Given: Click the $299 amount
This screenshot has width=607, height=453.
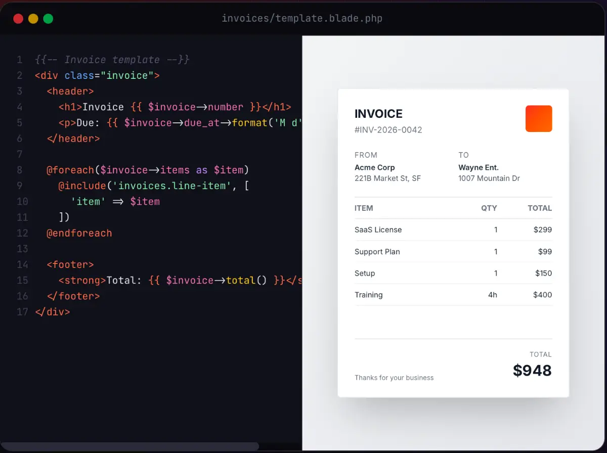Looking at the screenshot, I should pos(543,230).
